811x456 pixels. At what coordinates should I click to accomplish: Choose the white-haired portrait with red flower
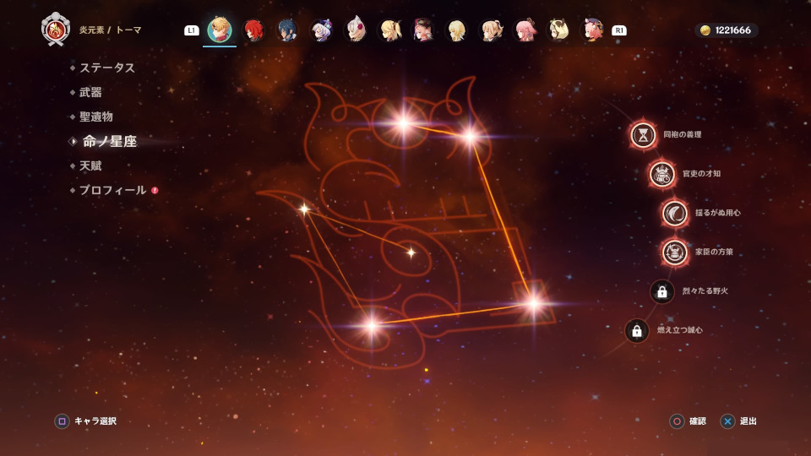[x=356, y=30]
